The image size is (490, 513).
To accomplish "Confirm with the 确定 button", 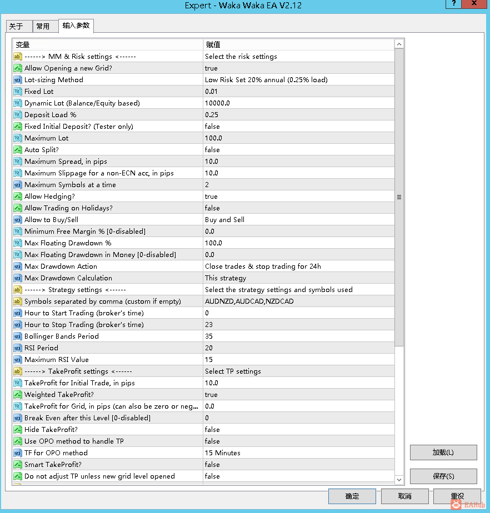I will (x=352, y=496).
